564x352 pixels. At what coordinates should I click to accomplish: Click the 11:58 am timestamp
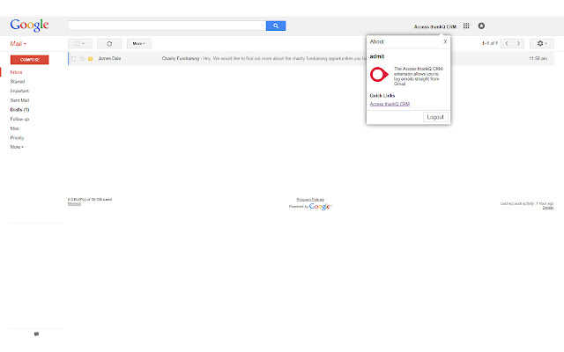tap(538, 59)
